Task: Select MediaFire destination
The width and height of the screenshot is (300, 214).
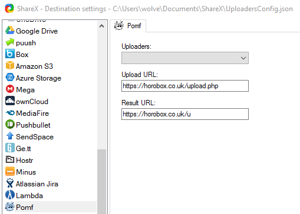Action: coord(32,113)
